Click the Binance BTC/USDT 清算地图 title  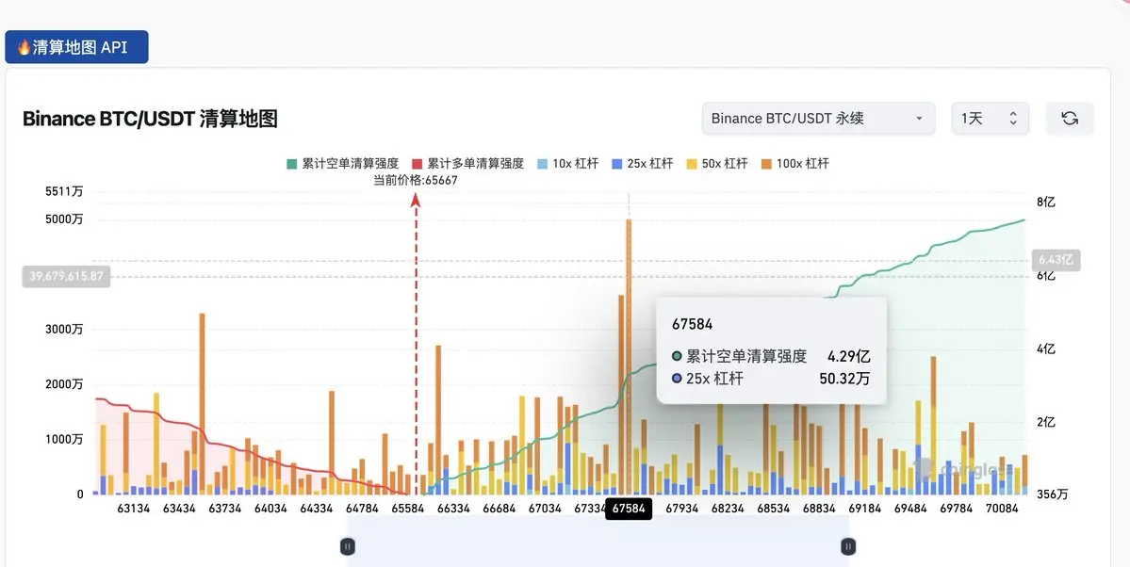click(x=150, y=119)
